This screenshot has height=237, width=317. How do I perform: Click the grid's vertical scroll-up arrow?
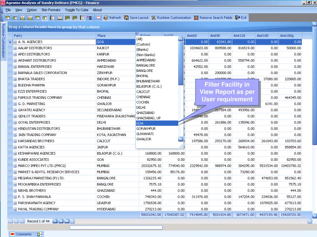315,24
